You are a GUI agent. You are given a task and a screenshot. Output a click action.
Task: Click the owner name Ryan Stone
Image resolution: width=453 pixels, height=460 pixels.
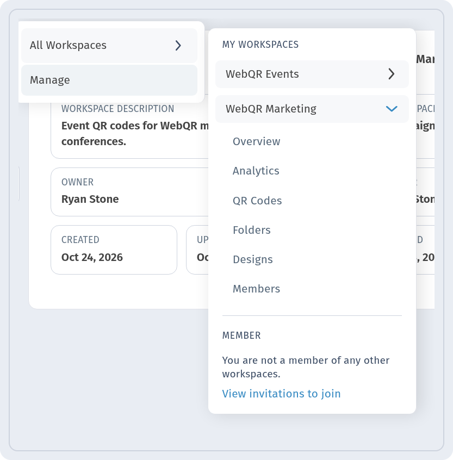(x=90, y=199)
